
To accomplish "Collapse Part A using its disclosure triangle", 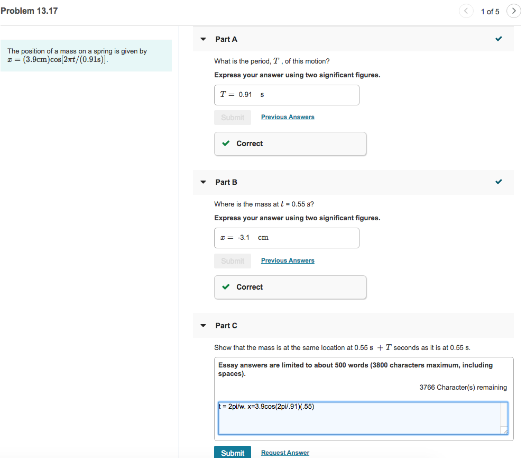I will coord(203,39).
